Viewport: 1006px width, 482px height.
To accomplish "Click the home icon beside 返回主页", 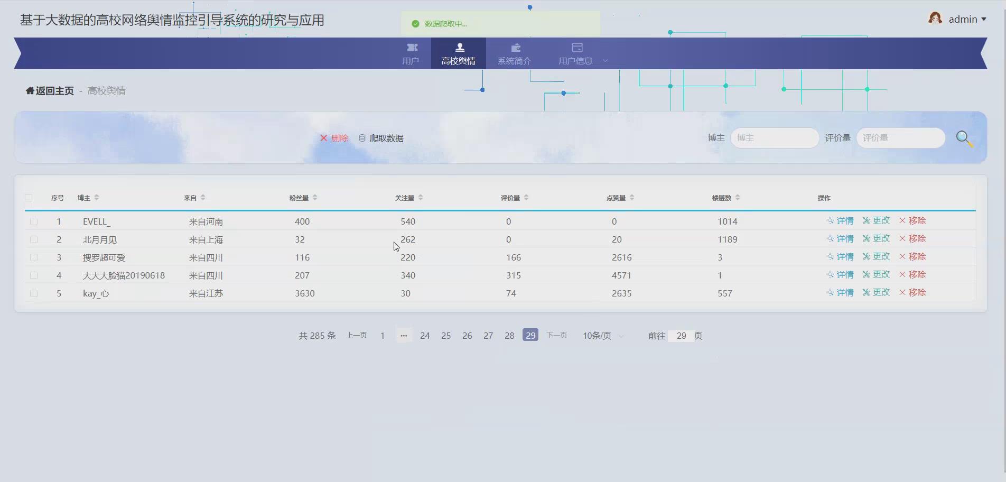I will click(30, 90).
